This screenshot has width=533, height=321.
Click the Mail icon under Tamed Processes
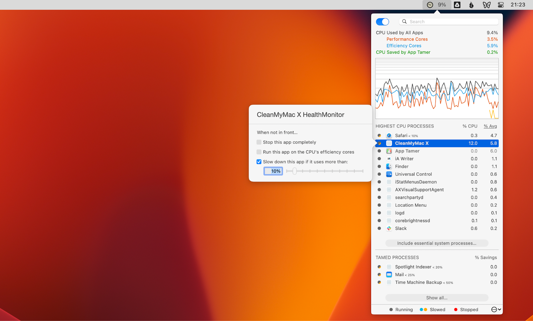(x=389, y=274)
